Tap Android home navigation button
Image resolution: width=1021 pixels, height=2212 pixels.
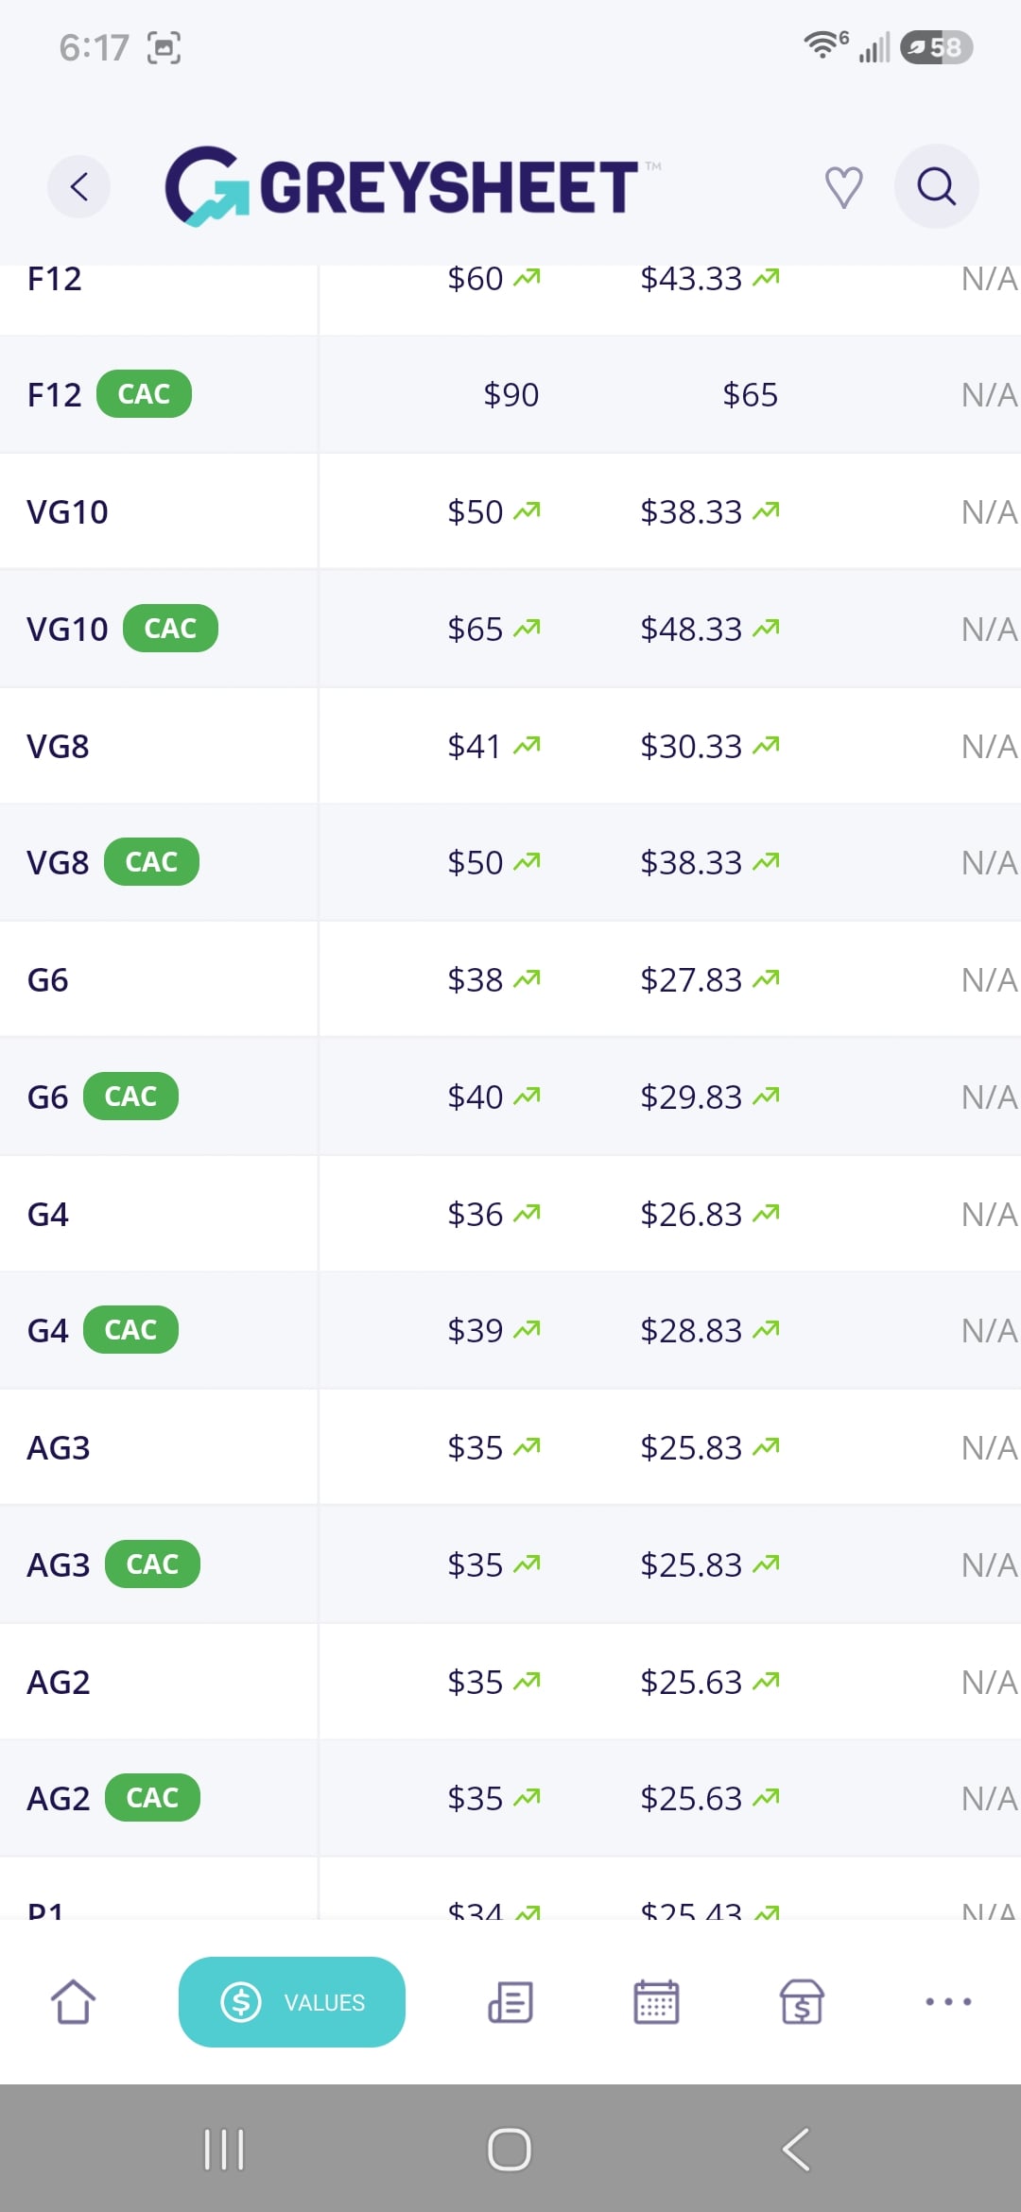(x=510, y=2150)
